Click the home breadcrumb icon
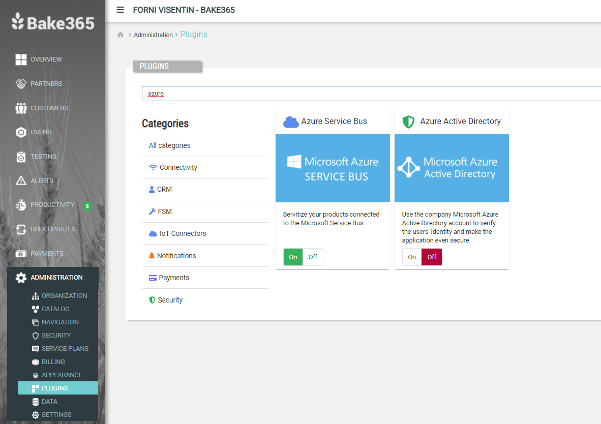The image size is (601, 424). (121, 35)
